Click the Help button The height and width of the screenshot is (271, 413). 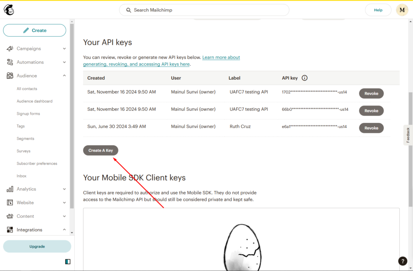(x=378, y=10)
